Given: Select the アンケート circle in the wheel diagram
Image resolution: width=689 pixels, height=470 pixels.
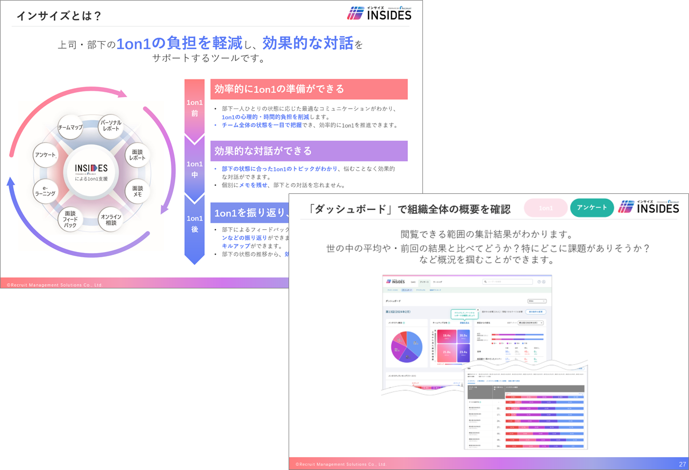Looking at the screenshot, I should pos(46,155).
